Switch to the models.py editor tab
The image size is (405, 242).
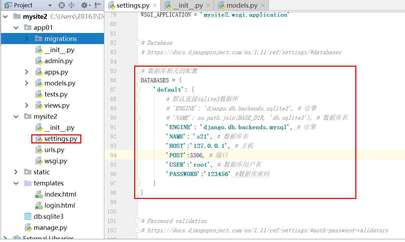[241, 6]
